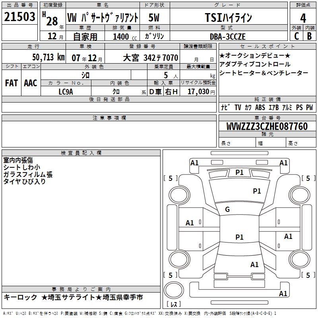Select the overall evaluation score 4

tap(303, 18)
